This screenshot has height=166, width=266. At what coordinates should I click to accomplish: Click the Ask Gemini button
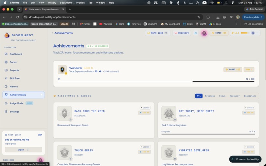tap(254, 9)
